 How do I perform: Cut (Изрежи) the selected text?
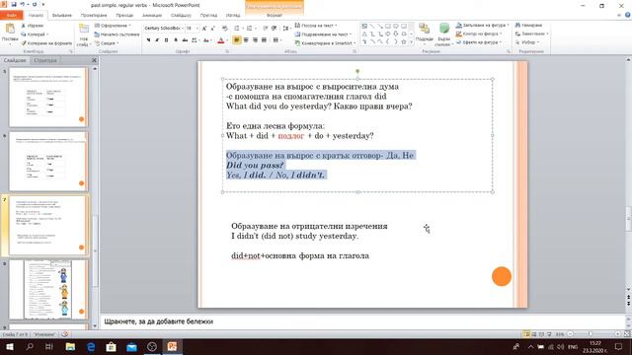pyautogui.click(x=33, y=26)
